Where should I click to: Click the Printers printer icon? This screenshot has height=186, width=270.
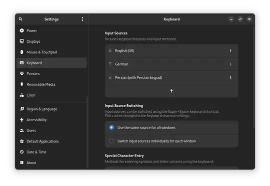[x=21, y=73]
